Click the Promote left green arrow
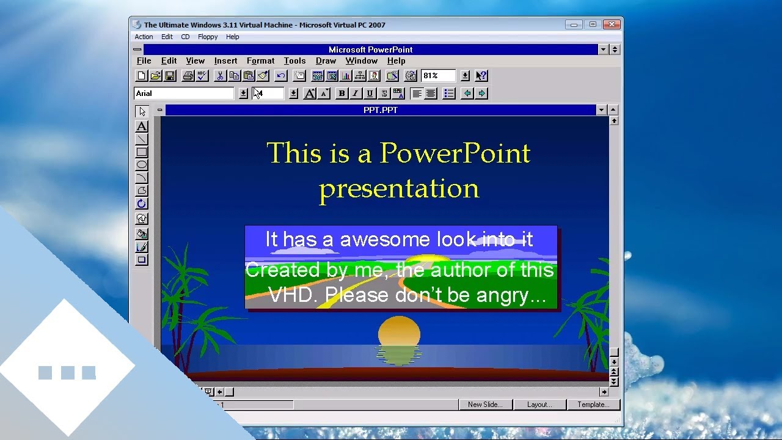This screenshot has width=782, height=440. pyautogui.click(x=467, y=94)
